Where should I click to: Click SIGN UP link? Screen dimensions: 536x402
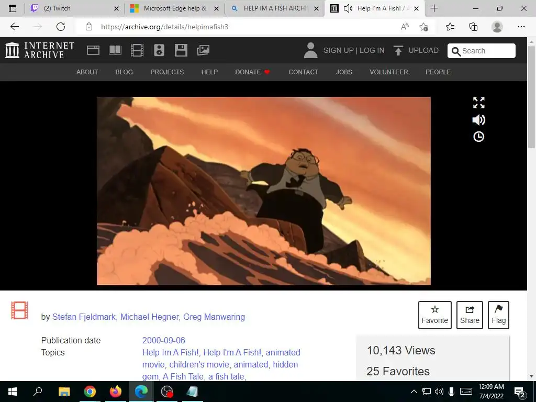(x=339, y=50)
